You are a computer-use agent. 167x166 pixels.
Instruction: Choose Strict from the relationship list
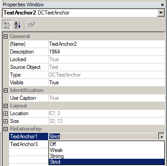pos(107,162)
